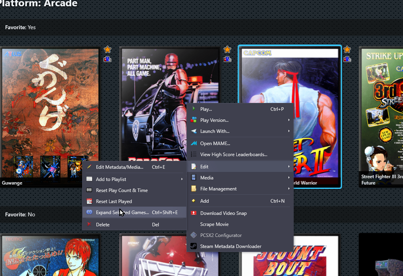Click the red X Delete icon
403x276 pixels.
click(89, 224)
